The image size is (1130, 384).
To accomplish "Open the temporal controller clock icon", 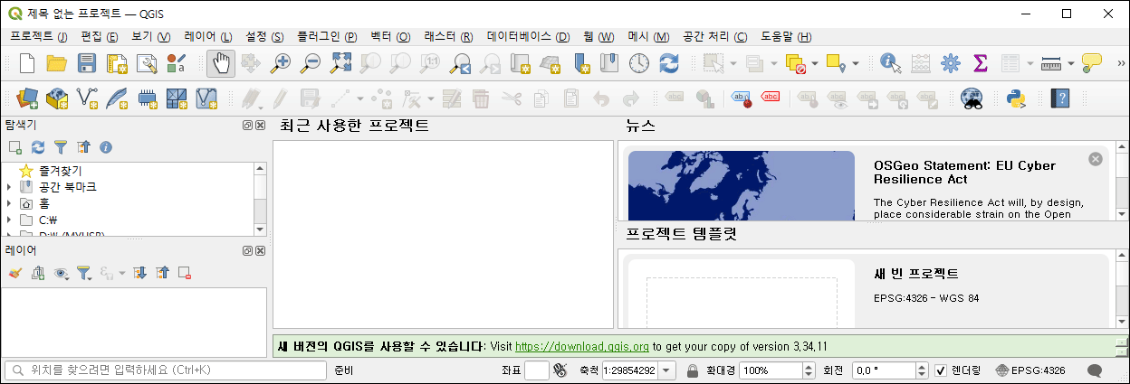I will coord(639,63).
